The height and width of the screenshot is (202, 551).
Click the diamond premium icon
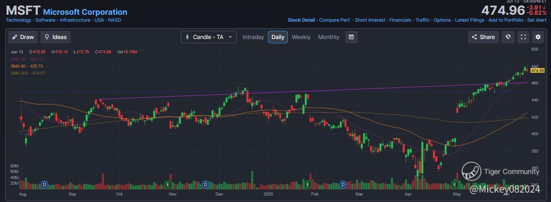[x=508, y=37]
